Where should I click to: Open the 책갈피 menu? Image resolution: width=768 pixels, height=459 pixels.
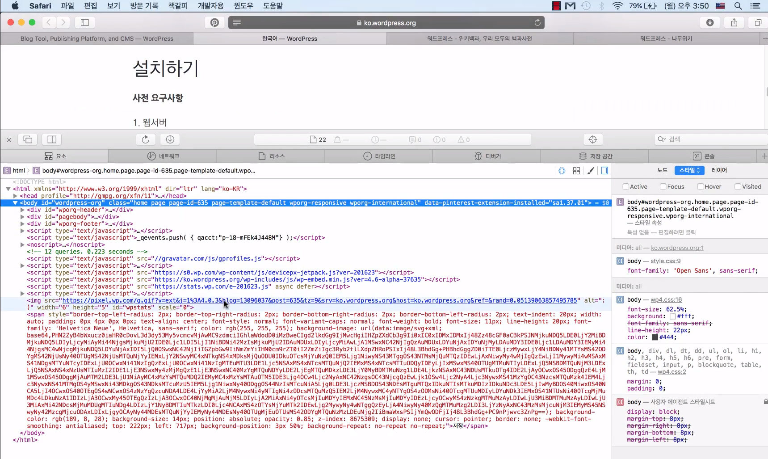[178, 6]
